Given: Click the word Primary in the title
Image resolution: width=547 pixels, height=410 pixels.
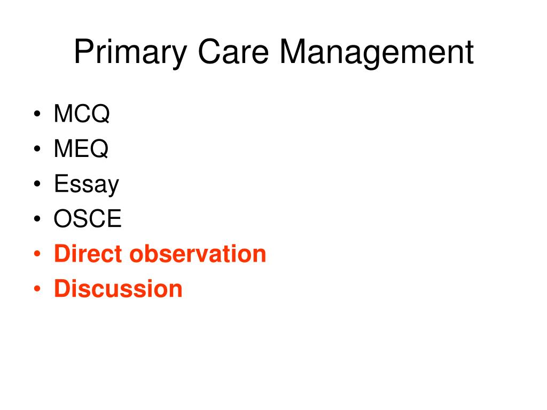Looking at the screenshot, I should pos(131,52).
